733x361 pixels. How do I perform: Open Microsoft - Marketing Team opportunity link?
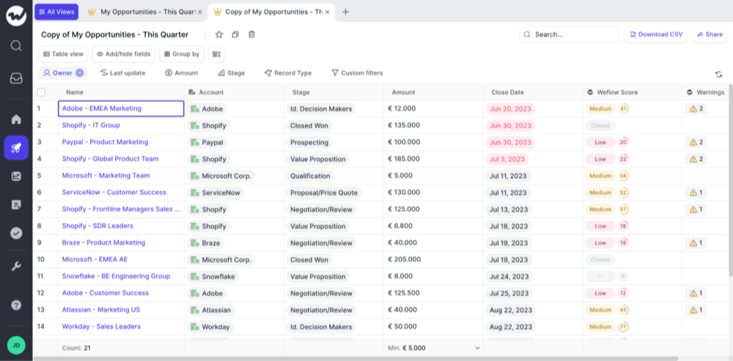coord(106,176)
